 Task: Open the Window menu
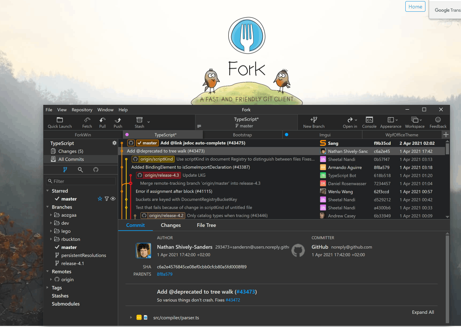(106, 110)
